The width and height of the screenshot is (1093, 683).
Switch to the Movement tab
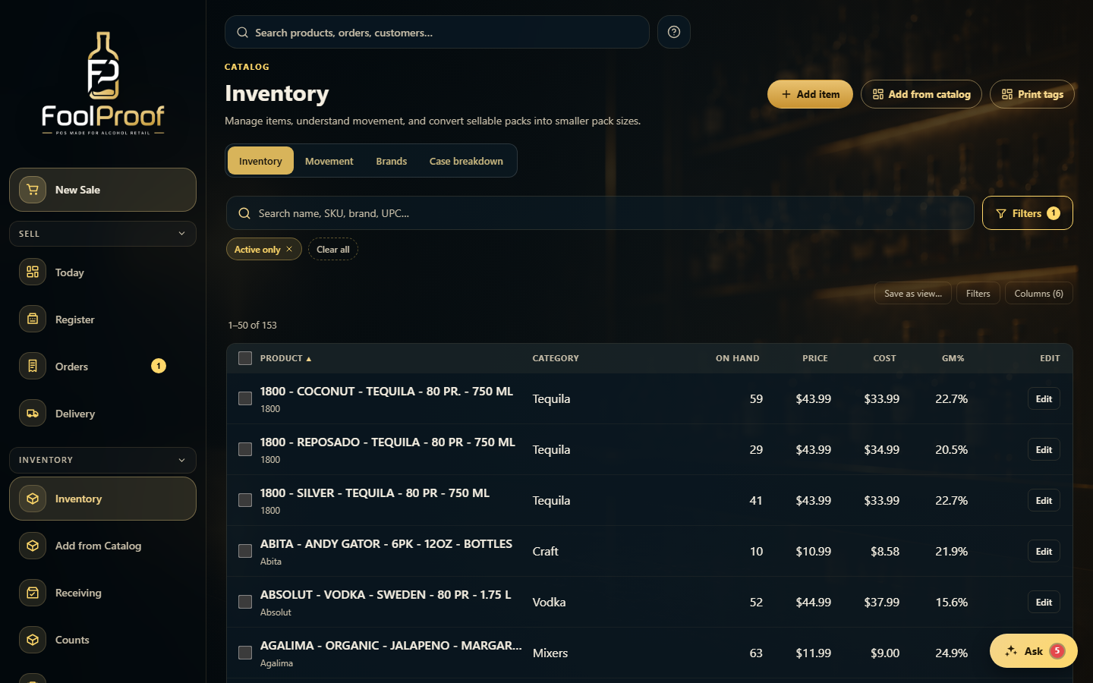coord(329,161)
